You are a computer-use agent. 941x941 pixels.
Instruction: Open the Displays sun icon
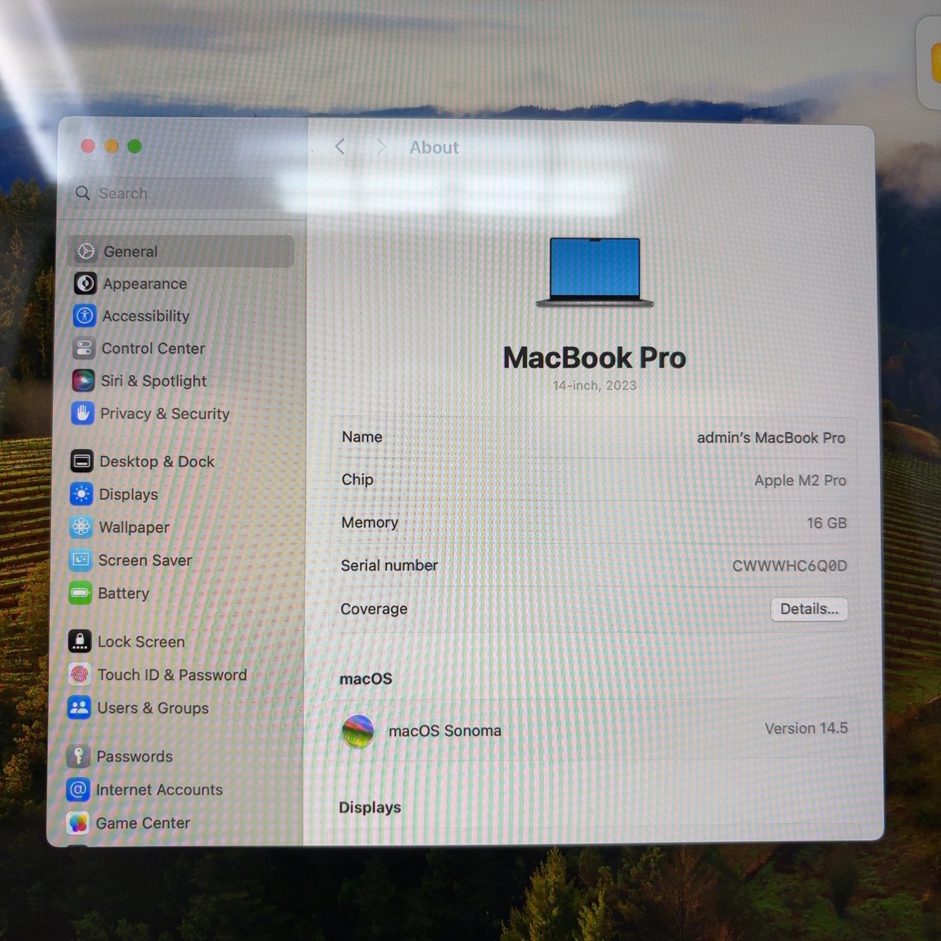(x=81, y=494)
